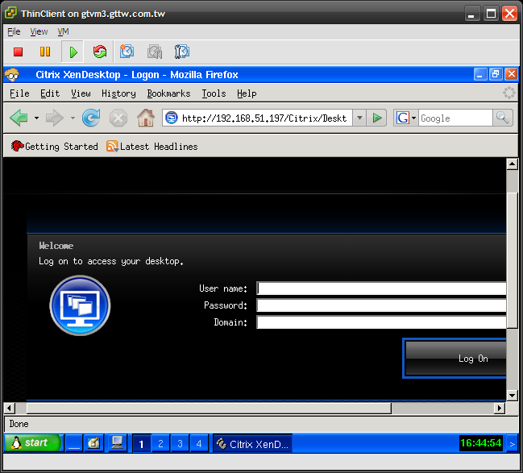Open the ThinClient View menu
This screenshot has height=473, width=523.
[x=39, y=31]
